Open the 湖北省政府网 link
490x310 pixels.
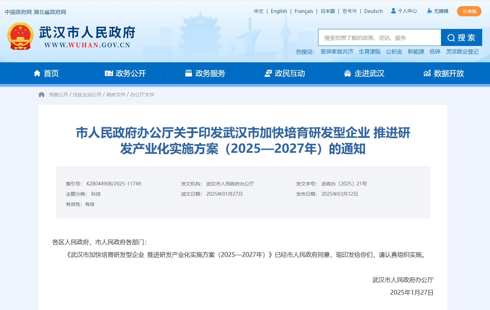(50, 12)
